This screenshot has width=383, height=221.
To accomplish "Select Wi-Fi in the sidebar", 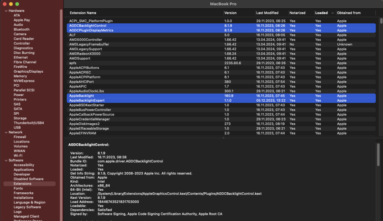I will 18,156.
